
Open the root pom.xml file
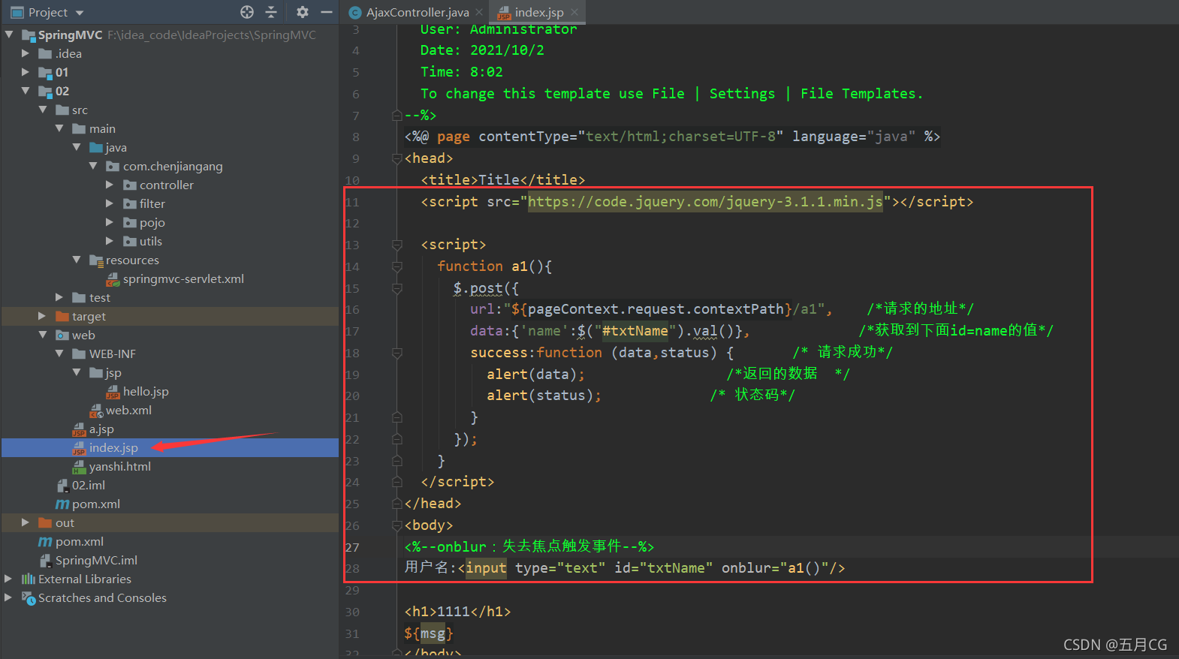click(x=80, y=541)
